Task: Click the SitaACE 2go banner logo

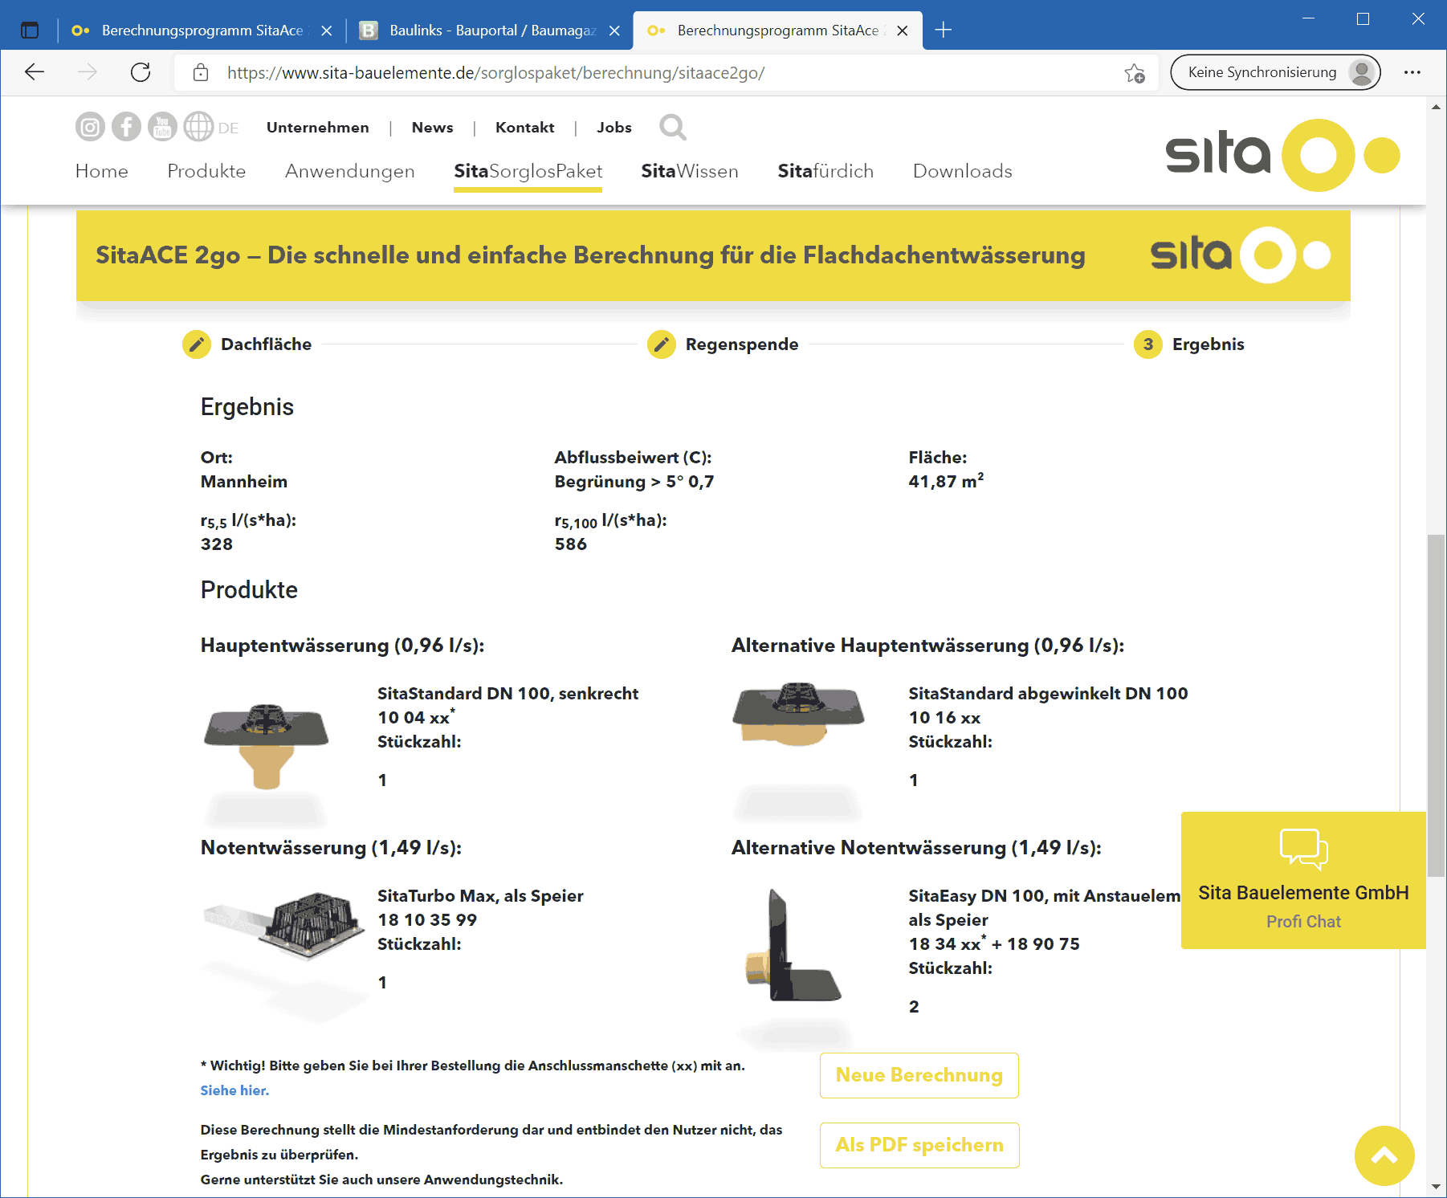Action: (1241, 255)
